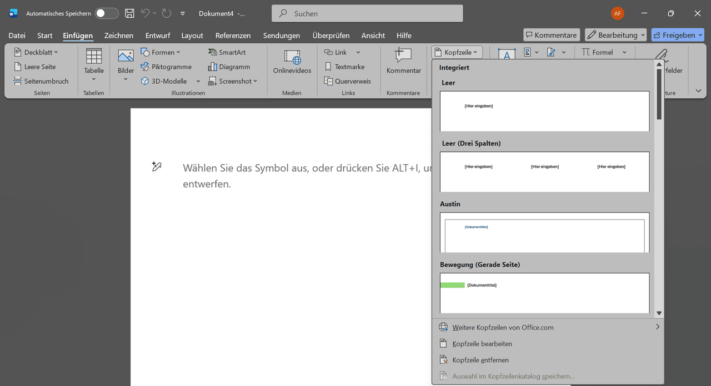
Task: Click the 3D-Modelle button
Action: coord(165,81)
